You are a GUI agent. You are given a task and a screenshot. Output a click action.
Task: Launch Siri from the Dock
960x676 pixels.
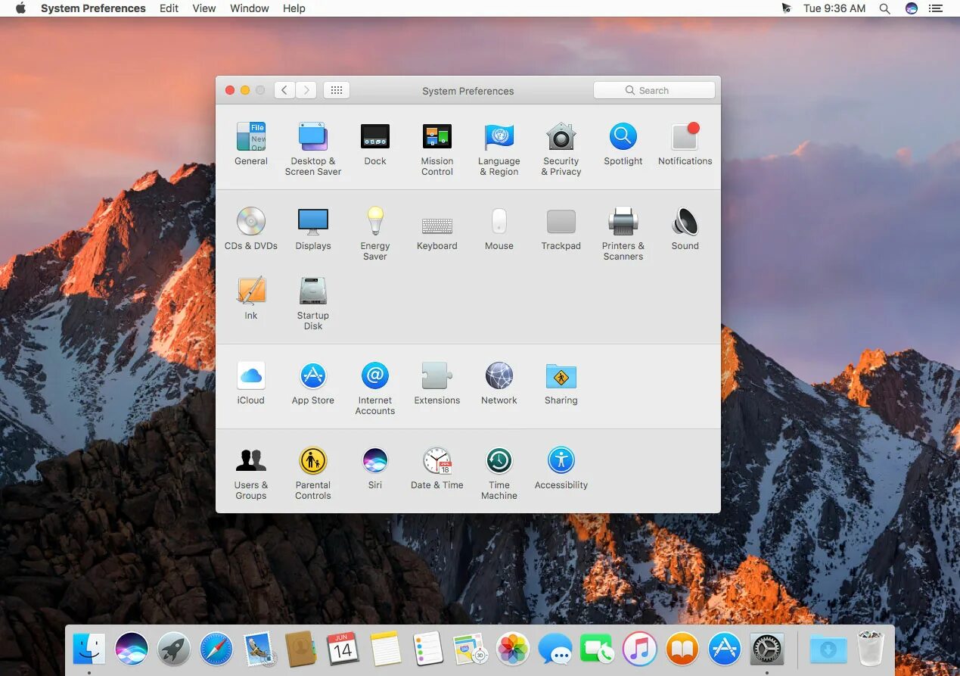132,649
